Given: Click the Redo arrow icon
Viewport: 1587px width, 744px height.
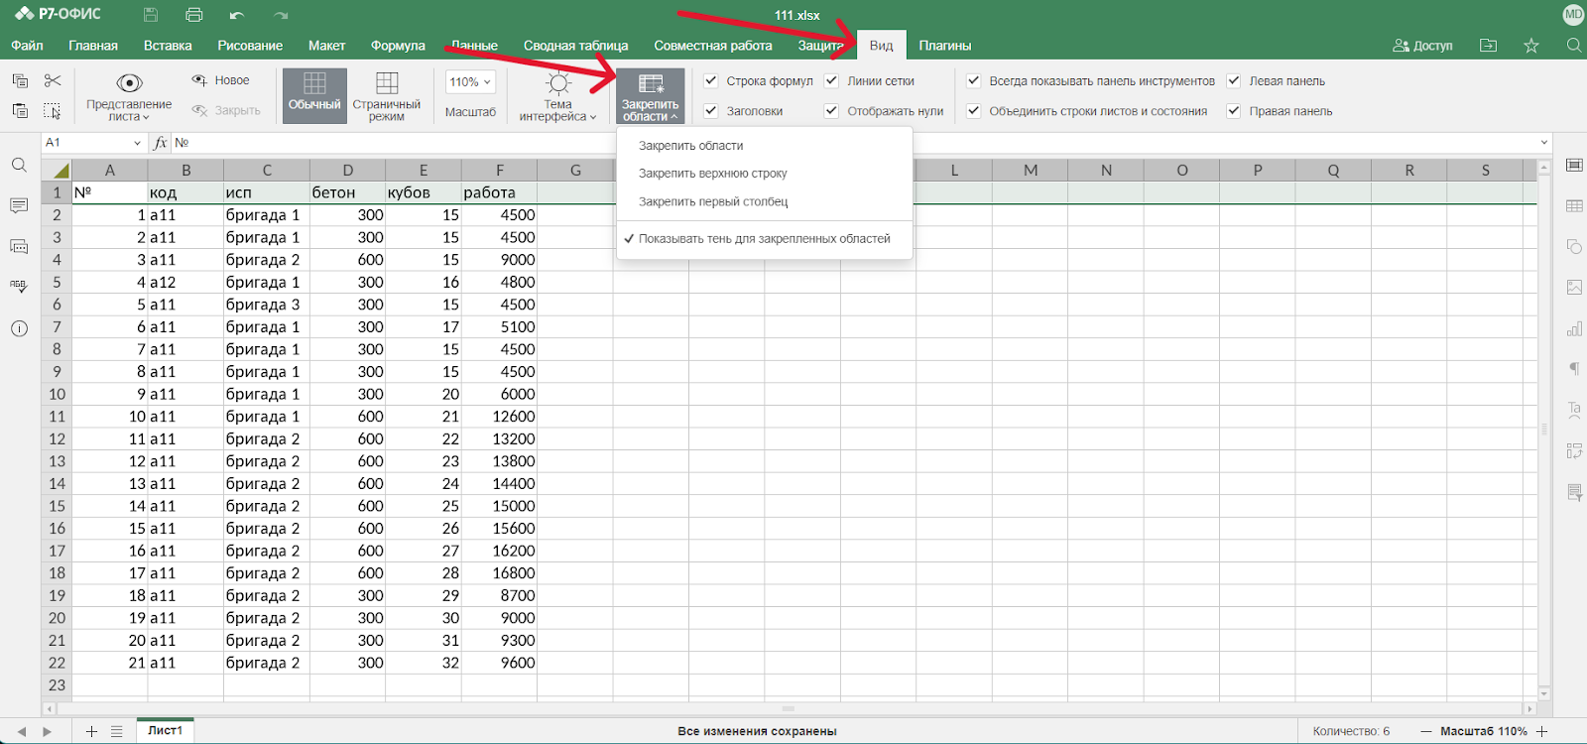Looking at the screenshot, I should (281, 15).
